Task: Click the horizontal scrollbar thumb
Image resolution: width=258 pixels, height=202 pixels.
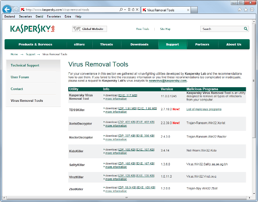Action: pyautogui.click(x=126, y=198)
